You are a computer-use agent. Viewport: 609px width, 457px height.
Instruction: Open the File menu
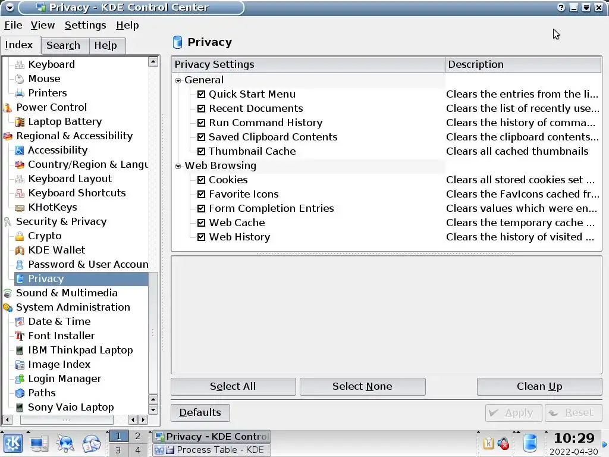click(13, 25)
